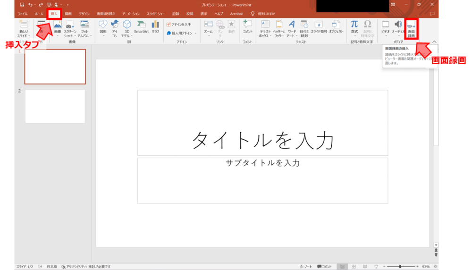The width and height of the screenshot is (472, 270).
Task: Open ヘッダーとフッター dialog
Action: 279,29
